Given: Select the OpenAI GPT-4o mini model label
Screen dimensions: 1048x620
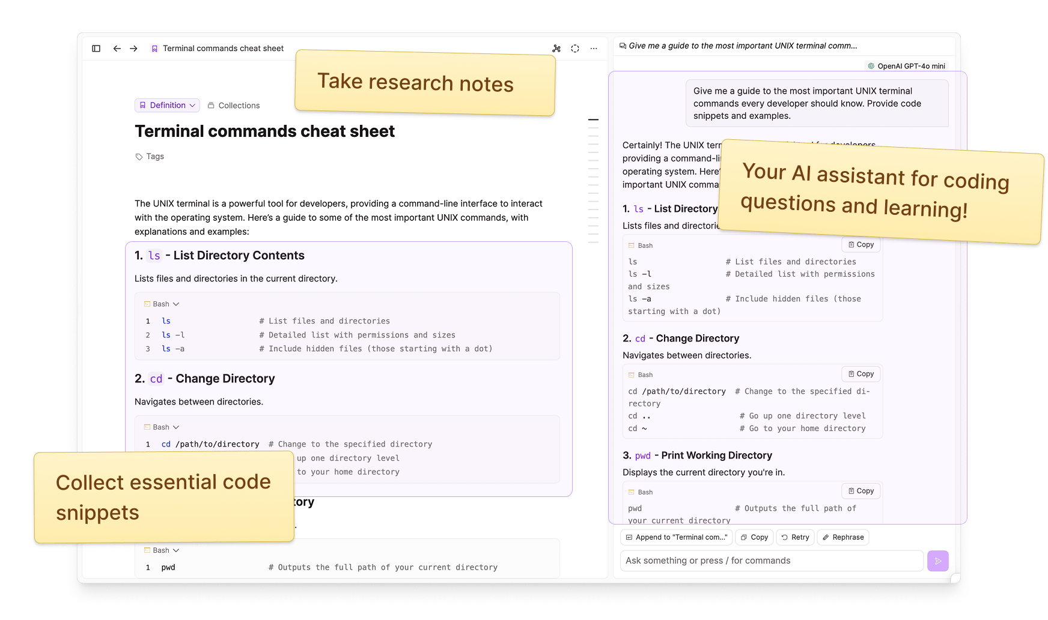Looking at the screenshot, I should pos(906,66).
